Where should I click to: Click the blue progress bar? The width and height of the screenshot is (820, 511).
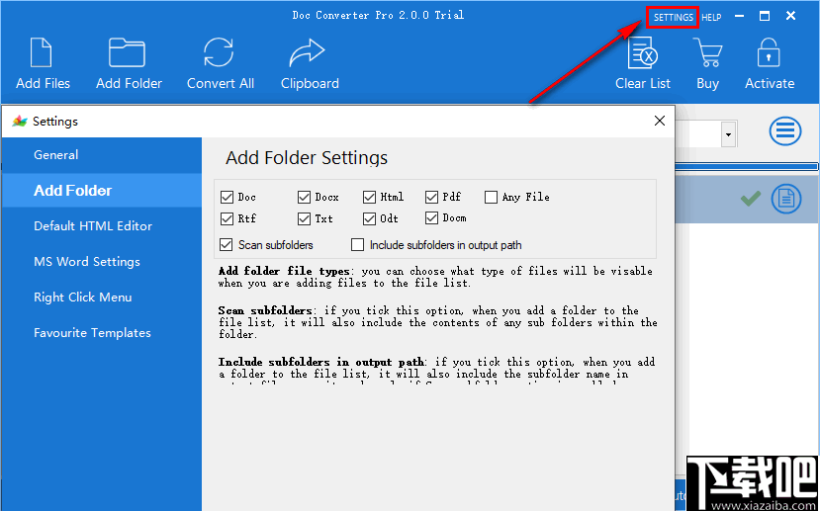pyautogui.click(x=746, y=167)
